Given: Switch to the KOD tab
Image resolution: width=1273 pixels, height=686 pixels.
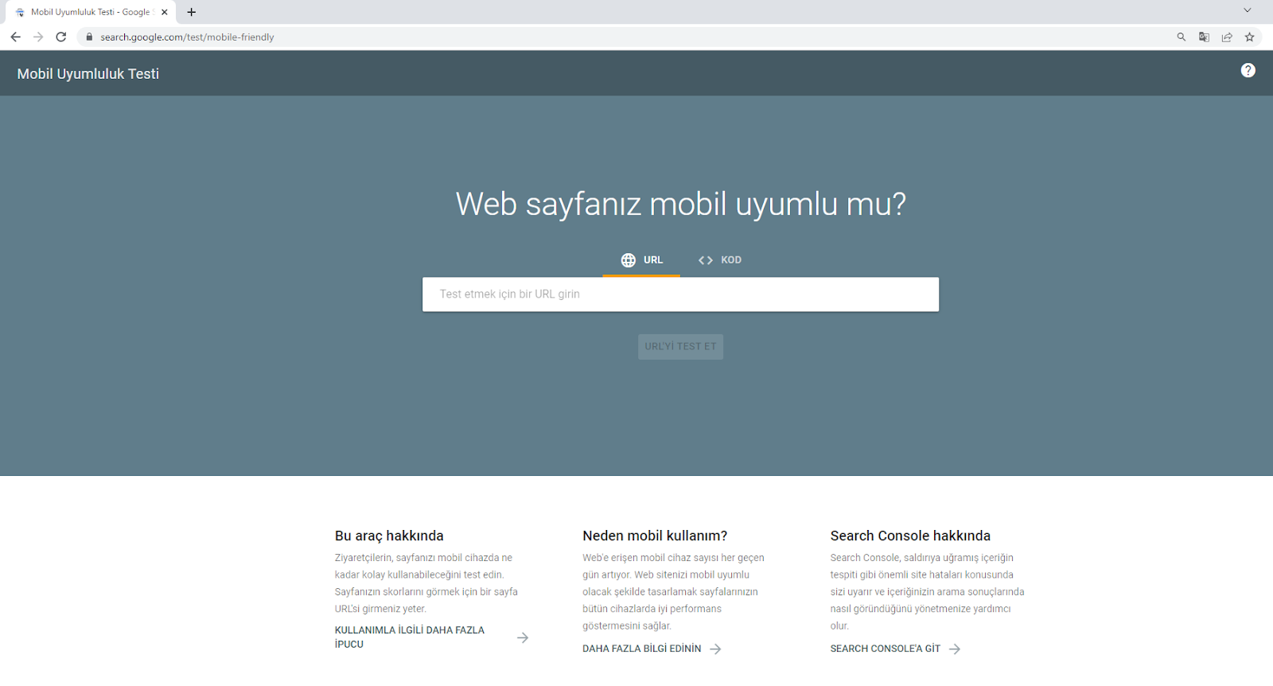Looking at the screenshot, I should (719, 260).
